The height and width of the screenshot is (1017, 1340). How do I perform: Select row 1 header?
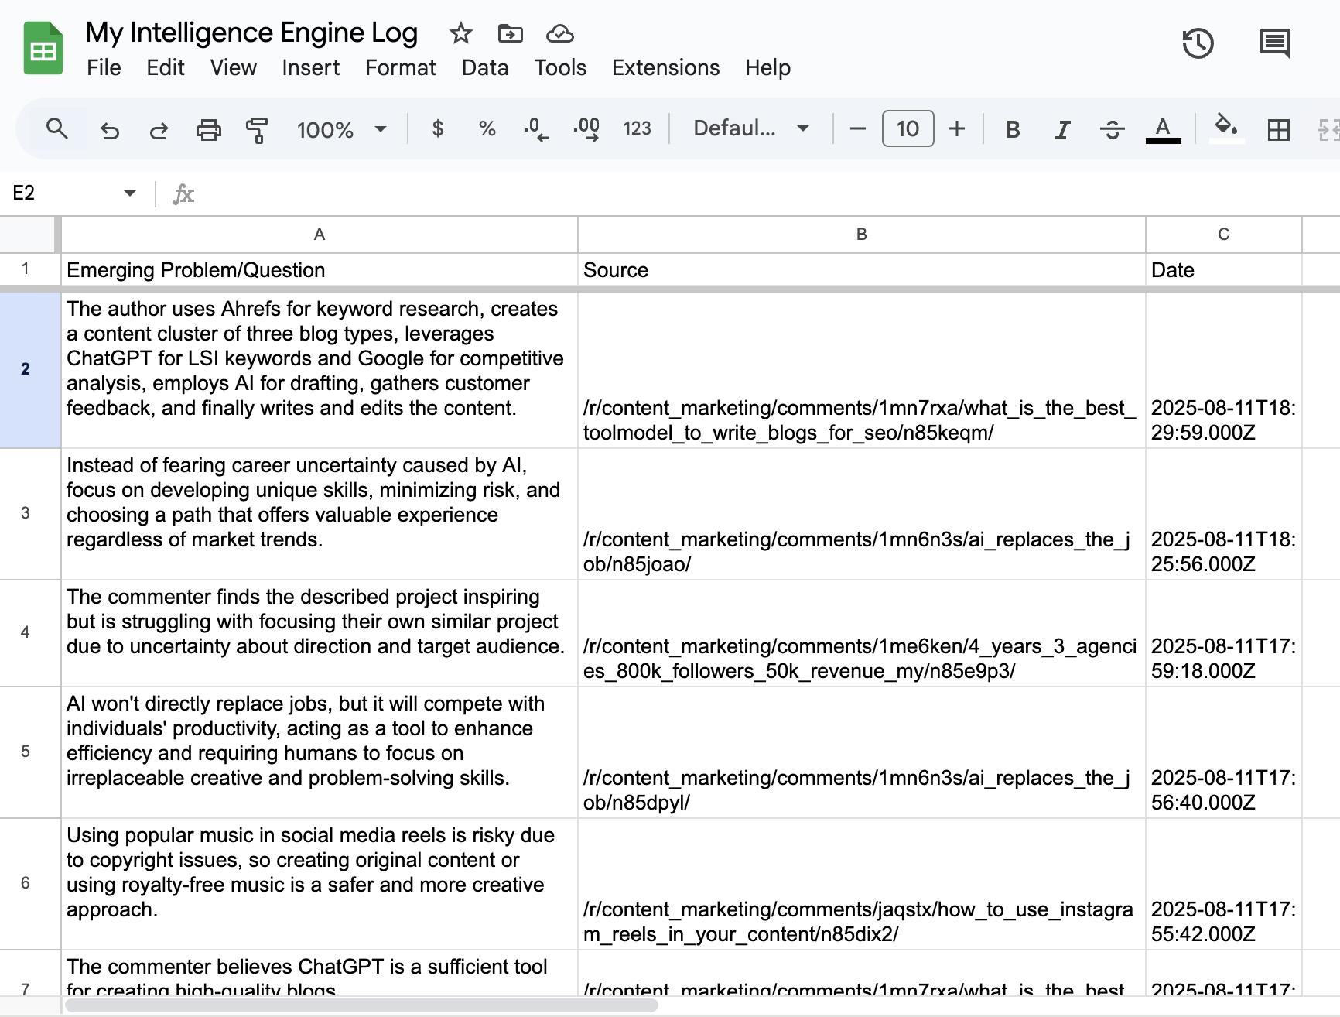pyautogui.click(x=29, y=269)
